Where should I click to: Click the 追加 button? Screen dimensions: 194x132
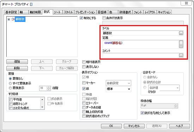coord(17,61)
